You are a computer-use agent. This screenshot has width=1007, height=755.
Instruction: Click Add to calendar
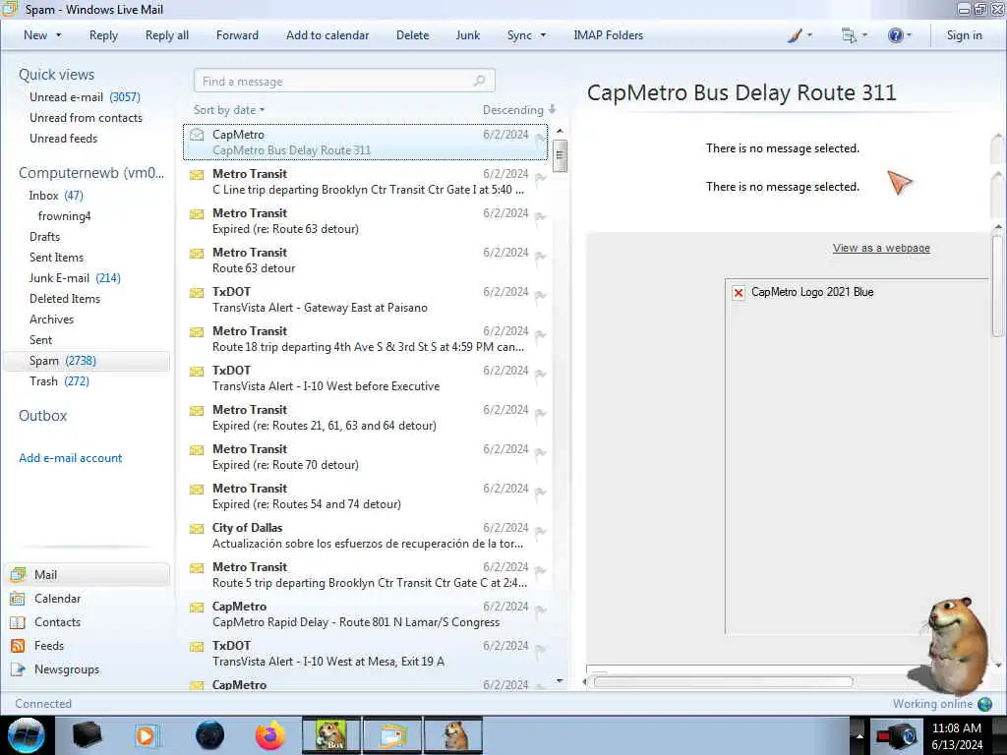pyautogui.click(x=327, y=35)
